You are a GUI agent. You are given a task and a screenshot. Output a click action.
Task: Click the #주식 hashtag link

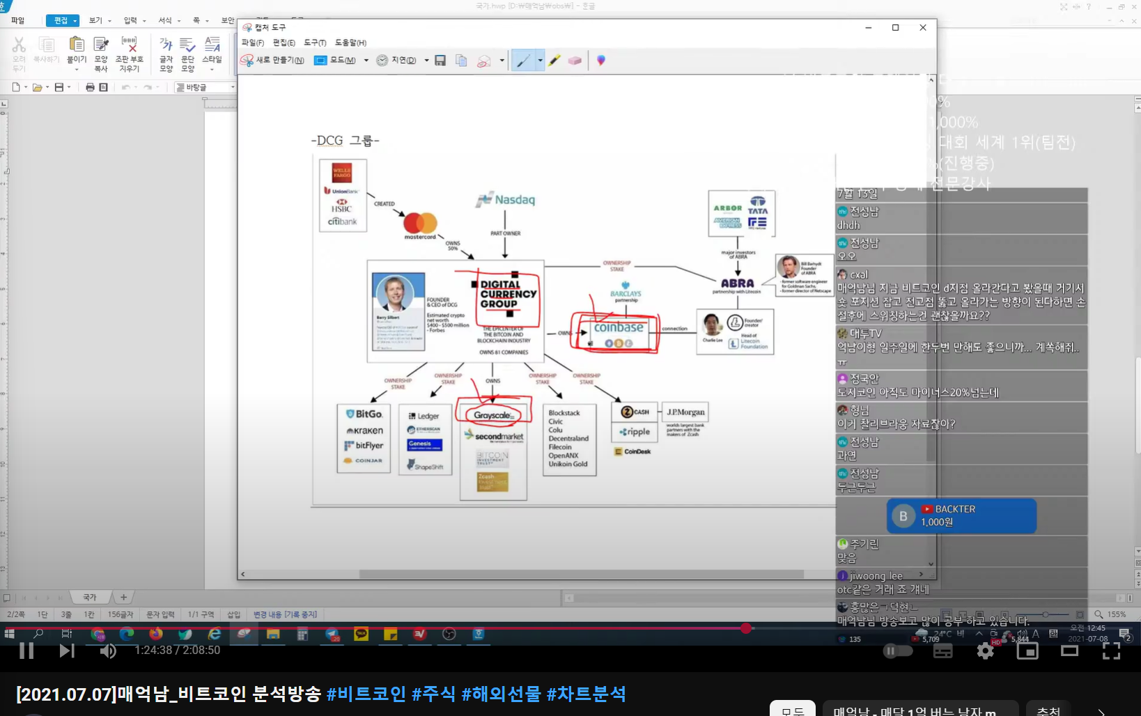pos(433,694)
